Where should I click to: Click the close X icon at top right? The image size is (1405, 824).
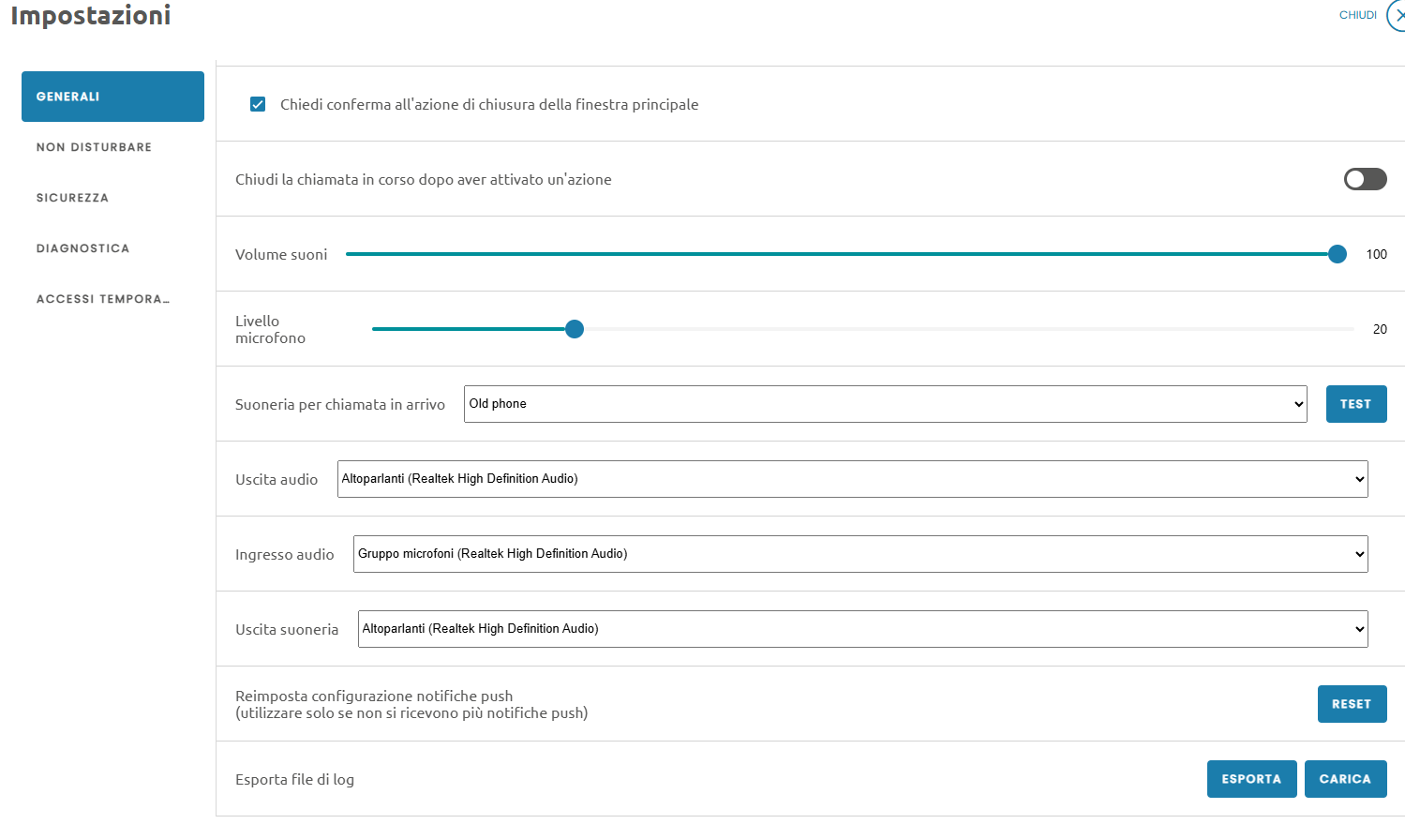click(x=1397, y=15)
